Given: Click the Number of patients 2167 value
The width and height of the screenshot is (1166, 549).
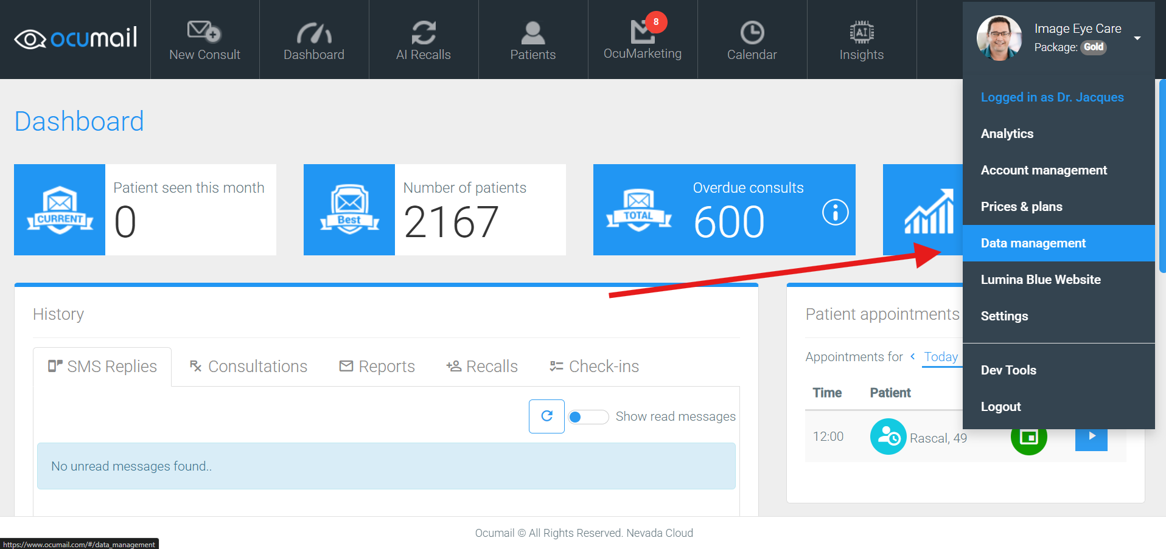Looking at the screenshot, I should click(451, 222).
